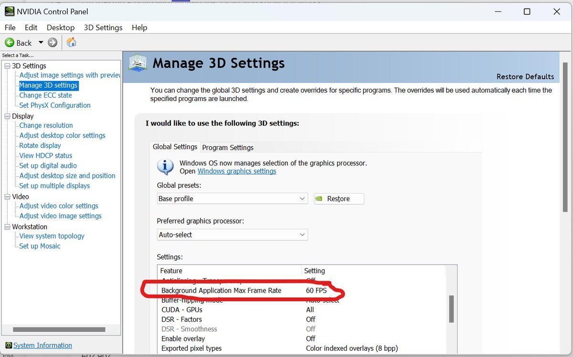The image size is (573, 357).
Task: Open the Windows graphics settings link
Action: (x=237, y=171)
